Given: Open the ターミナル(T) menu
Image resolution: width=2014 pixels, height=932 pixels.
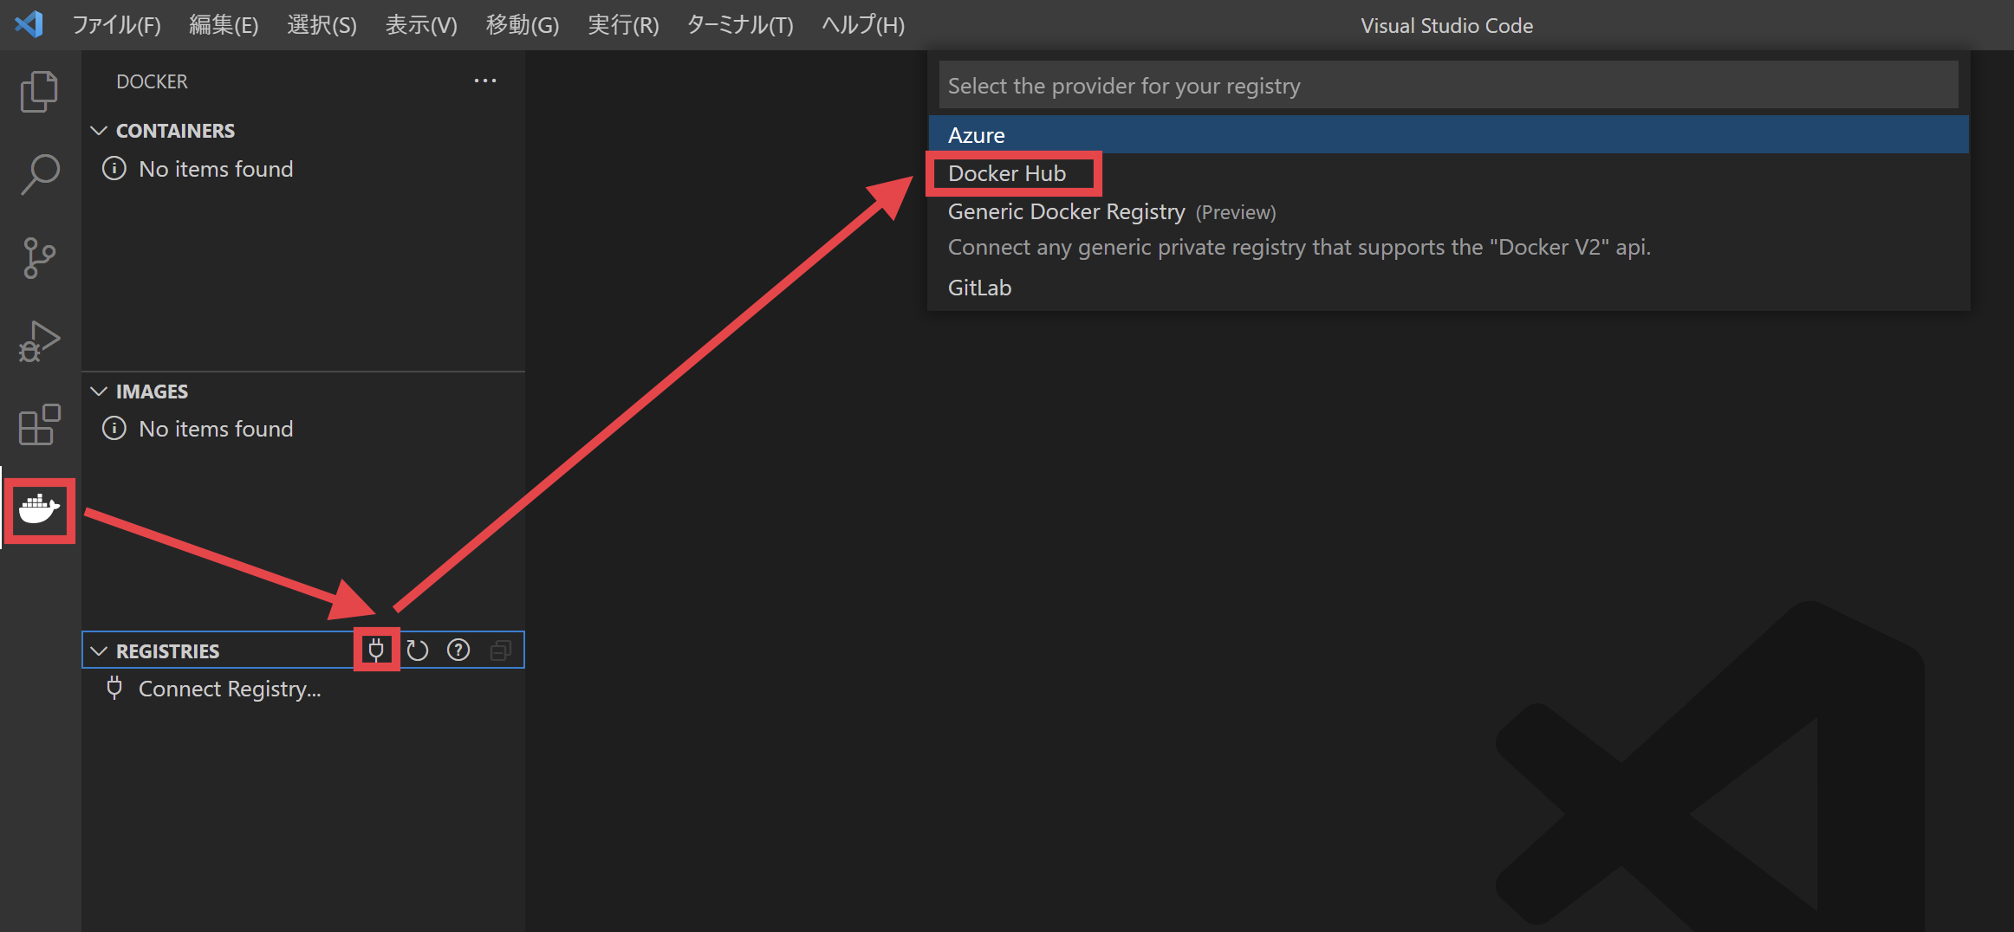Looking at the screenshot, I should (738, 25).
